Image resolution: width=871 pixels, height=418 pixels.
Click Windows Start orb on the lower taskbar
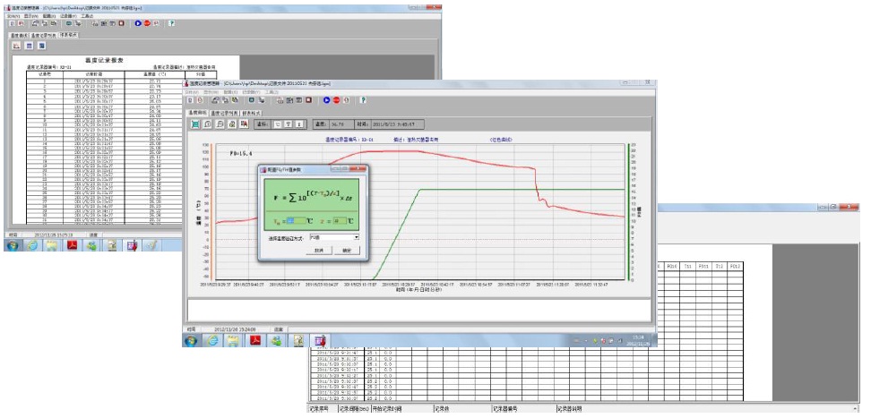tap(190, 341)
